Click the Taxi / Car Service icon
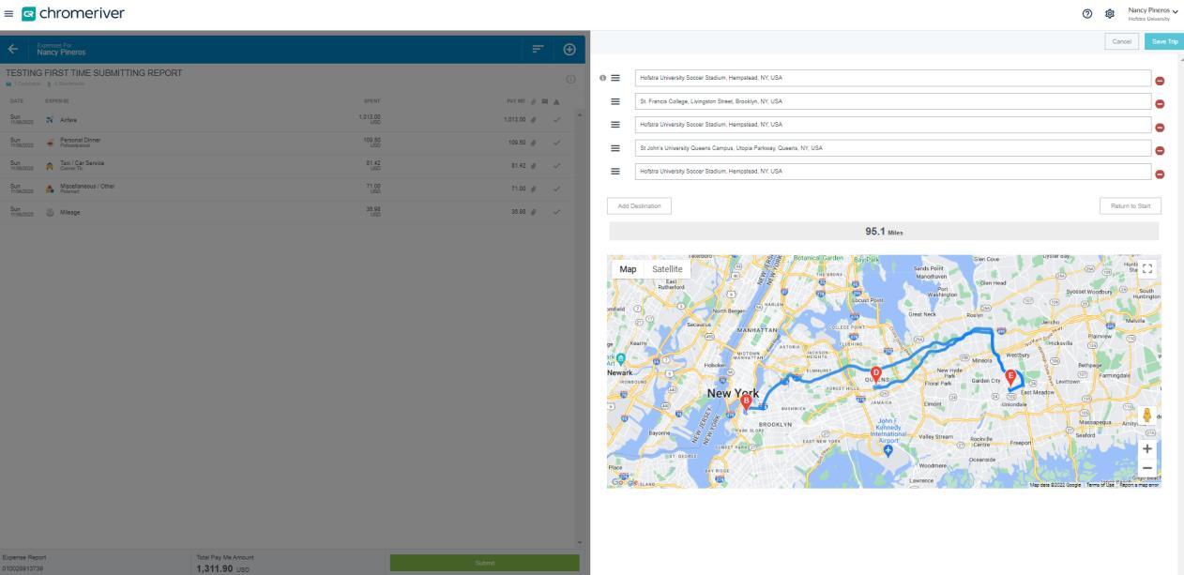Screen dimensions: 1184x575 tap(50, 164)
